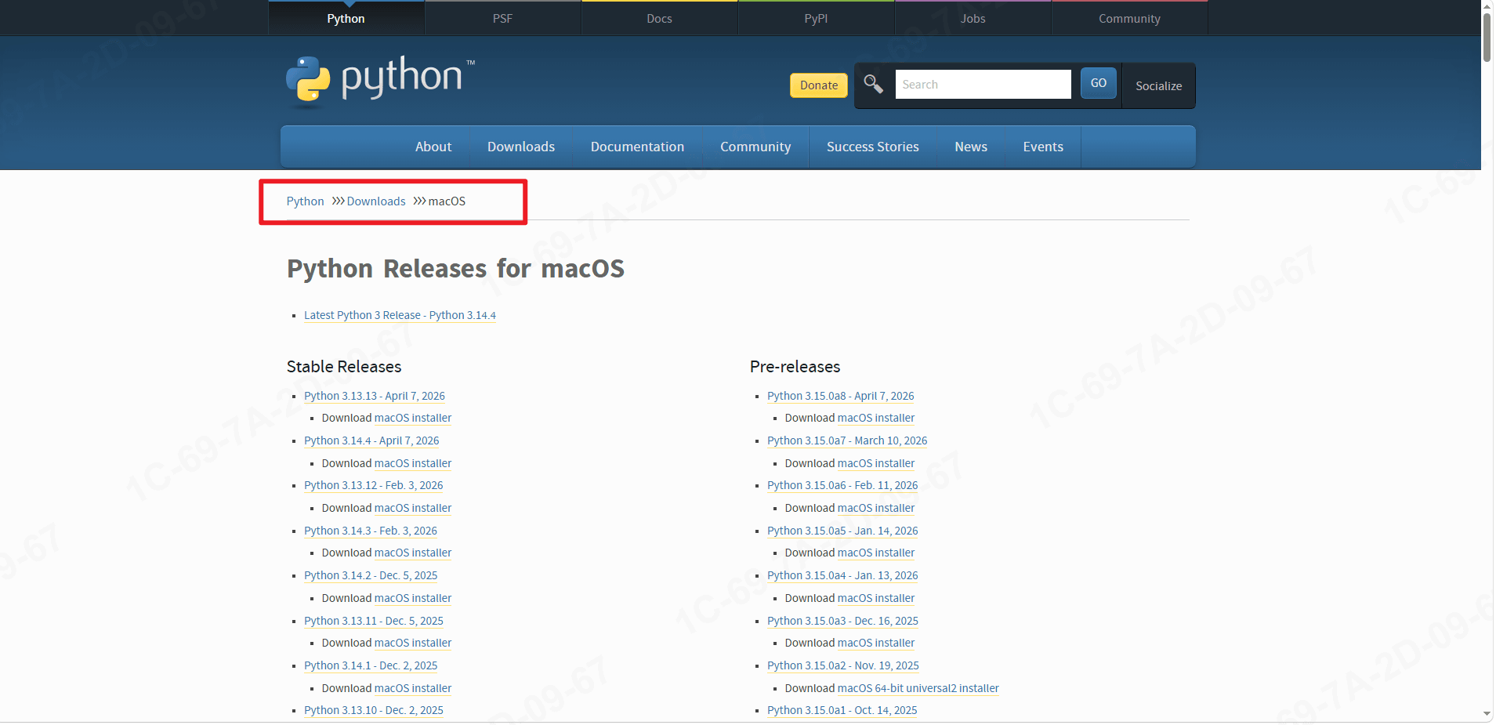
Task: Click the magnifying glass search icon
Action: (x=873, y=84)
